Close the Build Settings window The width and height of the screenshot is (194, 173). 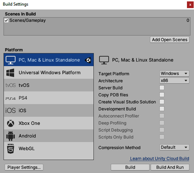pyautogui.click(x=190, y=5)
